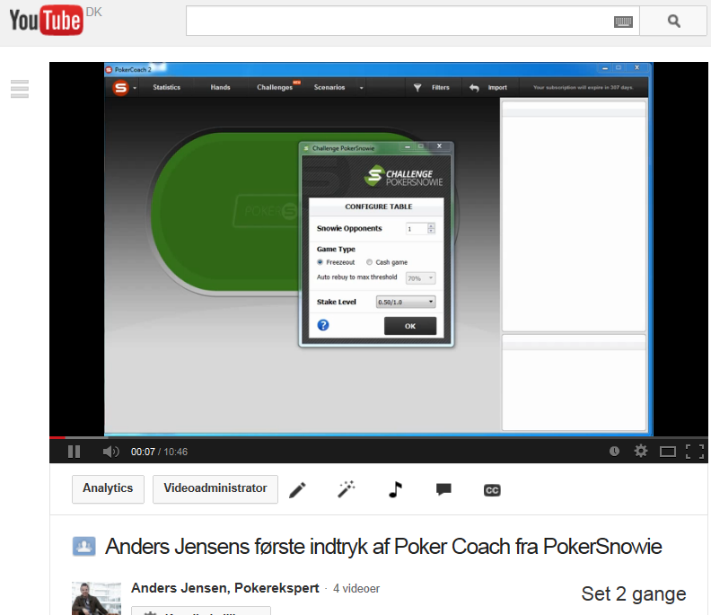Click the 'Set 2 gange' view count

click(x=634, y=594)
